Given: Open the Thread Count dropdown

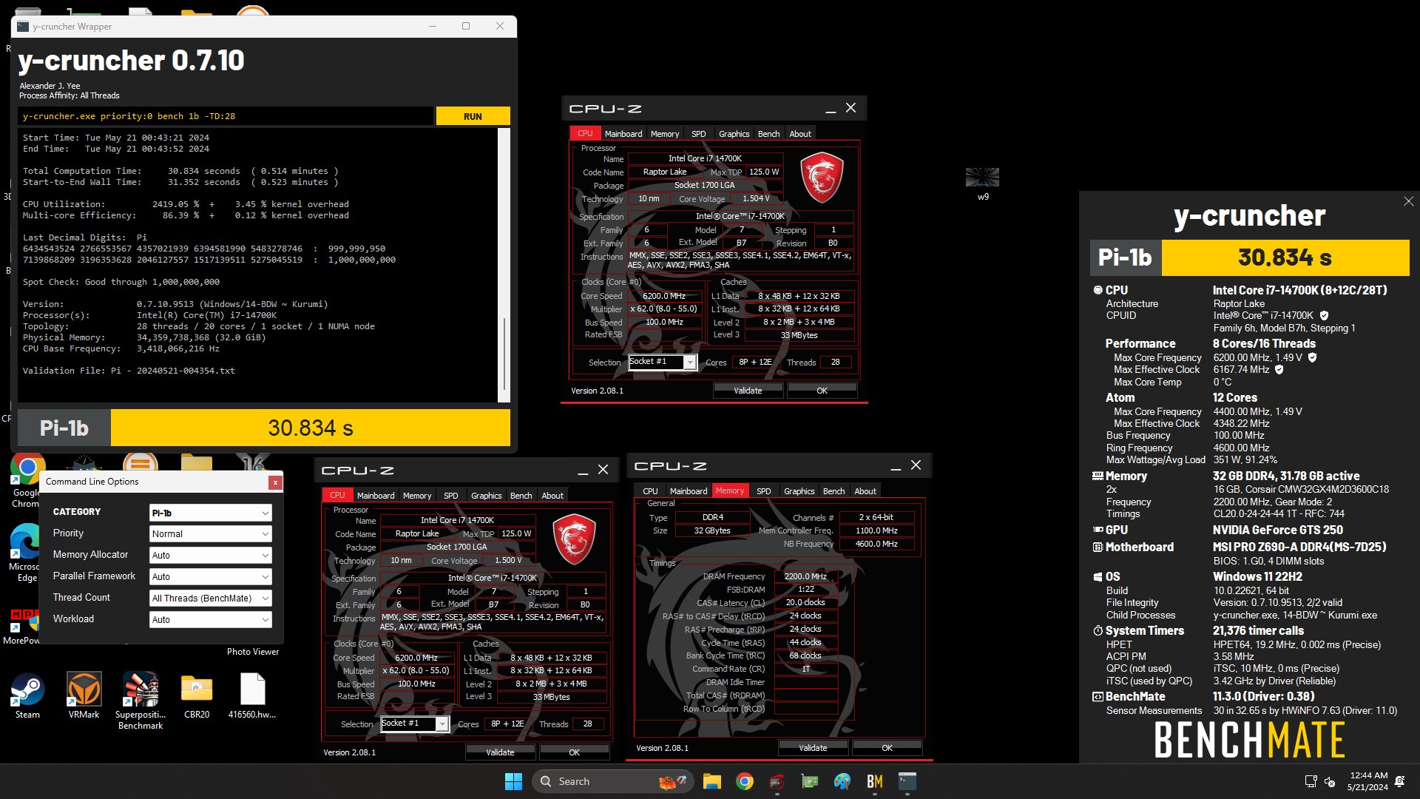Looking at the screenshot, I should [x=211, y=599].
